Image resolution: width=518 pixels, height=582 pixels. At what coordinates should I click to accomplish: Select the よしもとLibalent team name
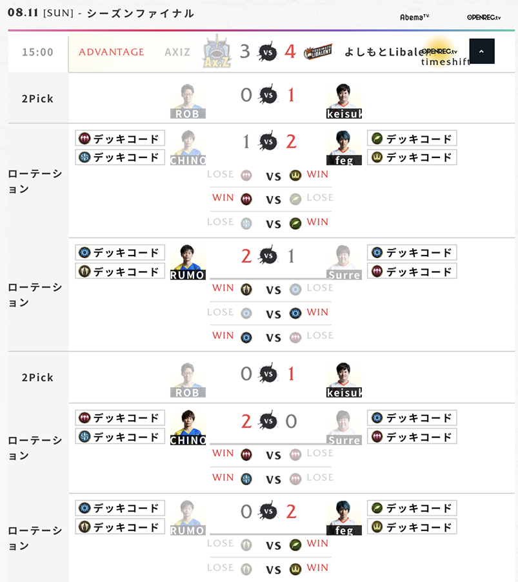[x=381, y=52]
